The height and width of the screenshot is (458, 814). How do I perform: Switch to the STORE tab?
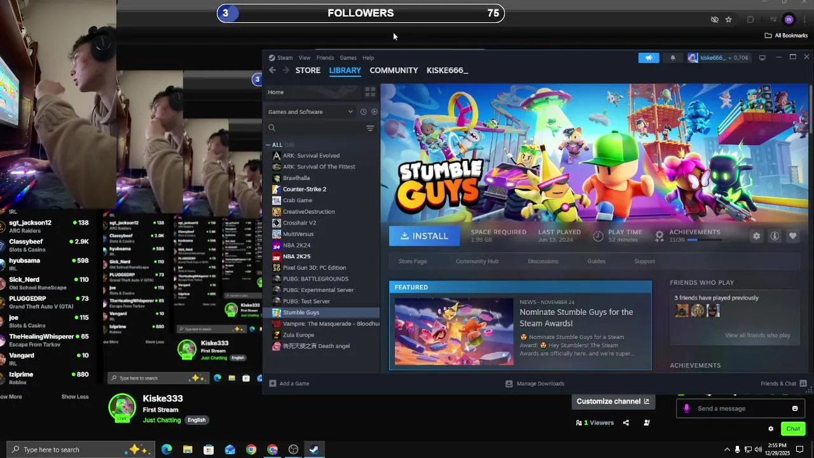click(x=308, y=70)
